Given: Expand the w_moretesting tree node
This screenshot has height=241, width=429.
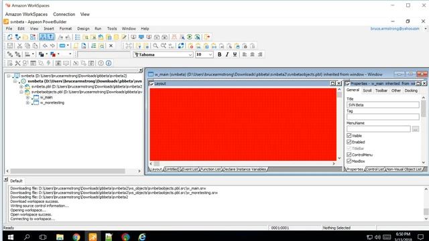Looking at the screenshot, I should coord(27,102).
